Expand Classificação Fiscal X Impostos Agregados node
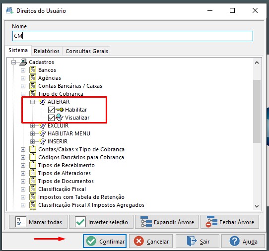 (x=23, y=205)
